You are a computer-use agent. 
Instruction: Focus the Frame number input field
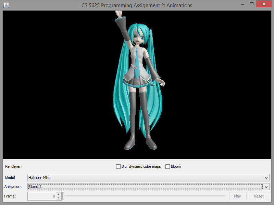coord(41,196)
